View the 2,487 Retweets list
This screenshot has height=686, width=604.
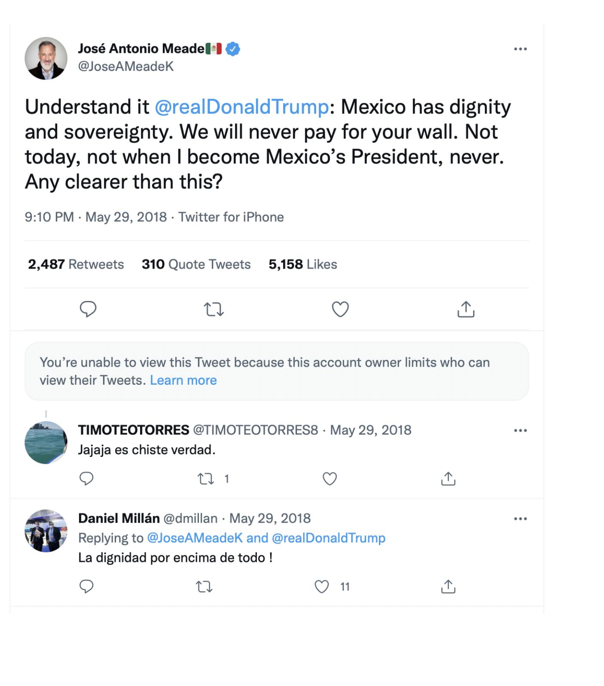(x=76, y=264)
